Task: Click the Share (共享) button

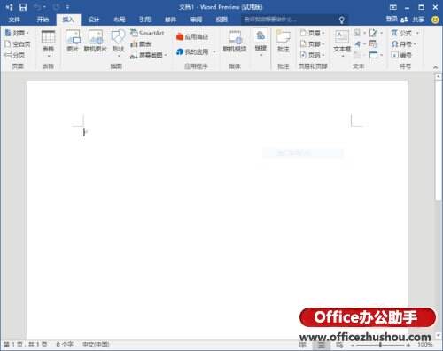Action: click(x=413, y=19)
